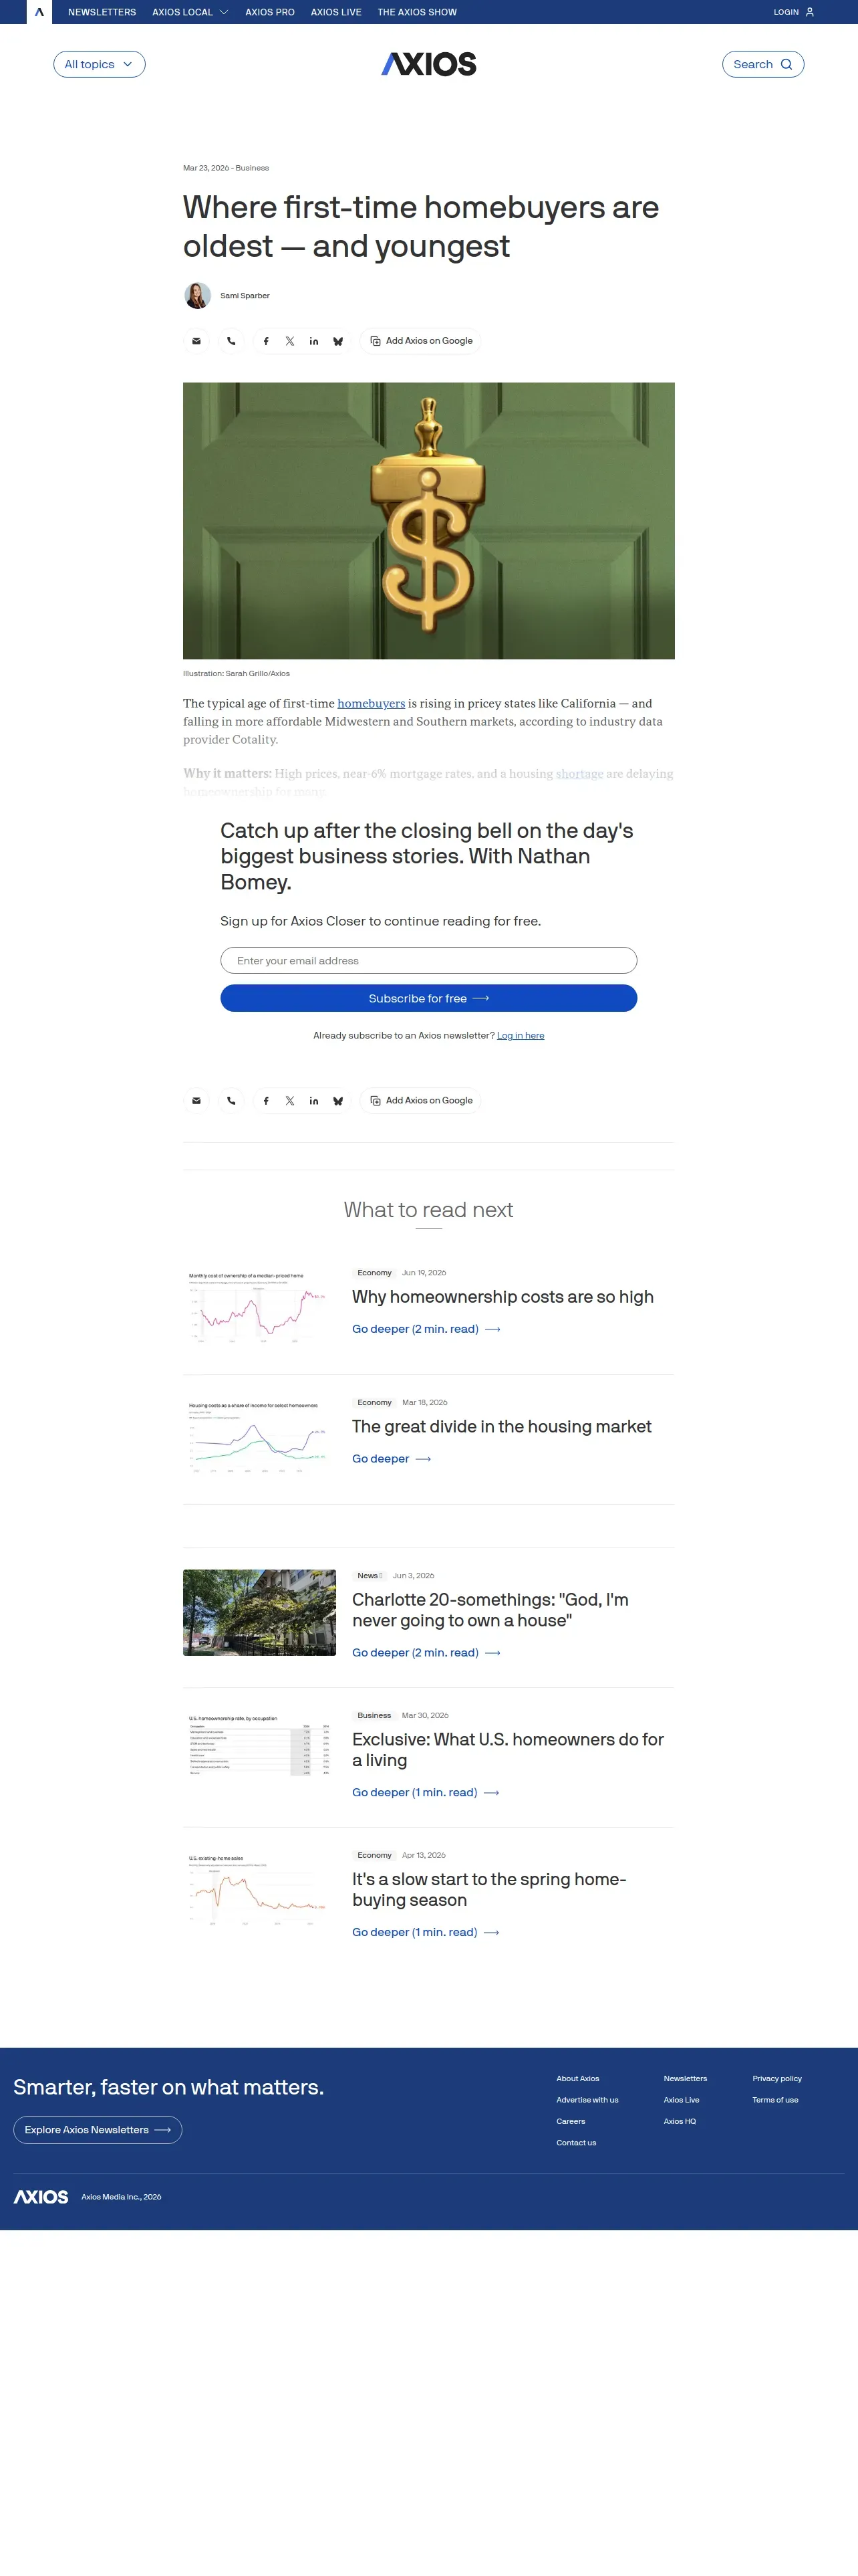
Task: Share article via email icon below author
Action: tap(196, 341)
